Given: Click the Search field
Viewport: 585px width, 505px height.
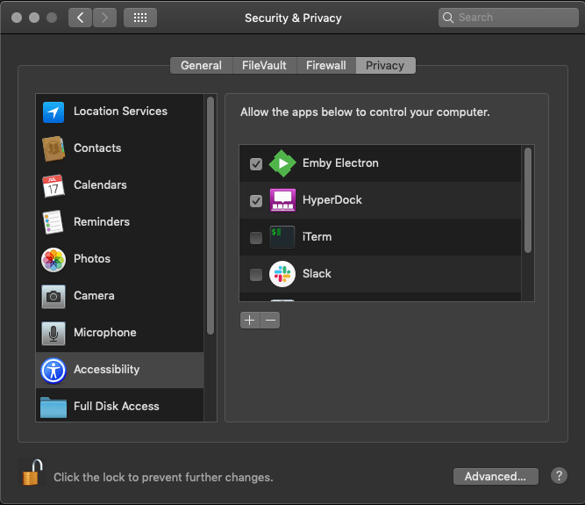Looking at the screenshot, I should tap(509, 18).
